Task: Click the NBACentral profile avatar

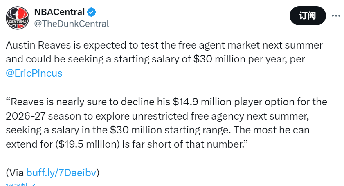Action: pos(17,17)
